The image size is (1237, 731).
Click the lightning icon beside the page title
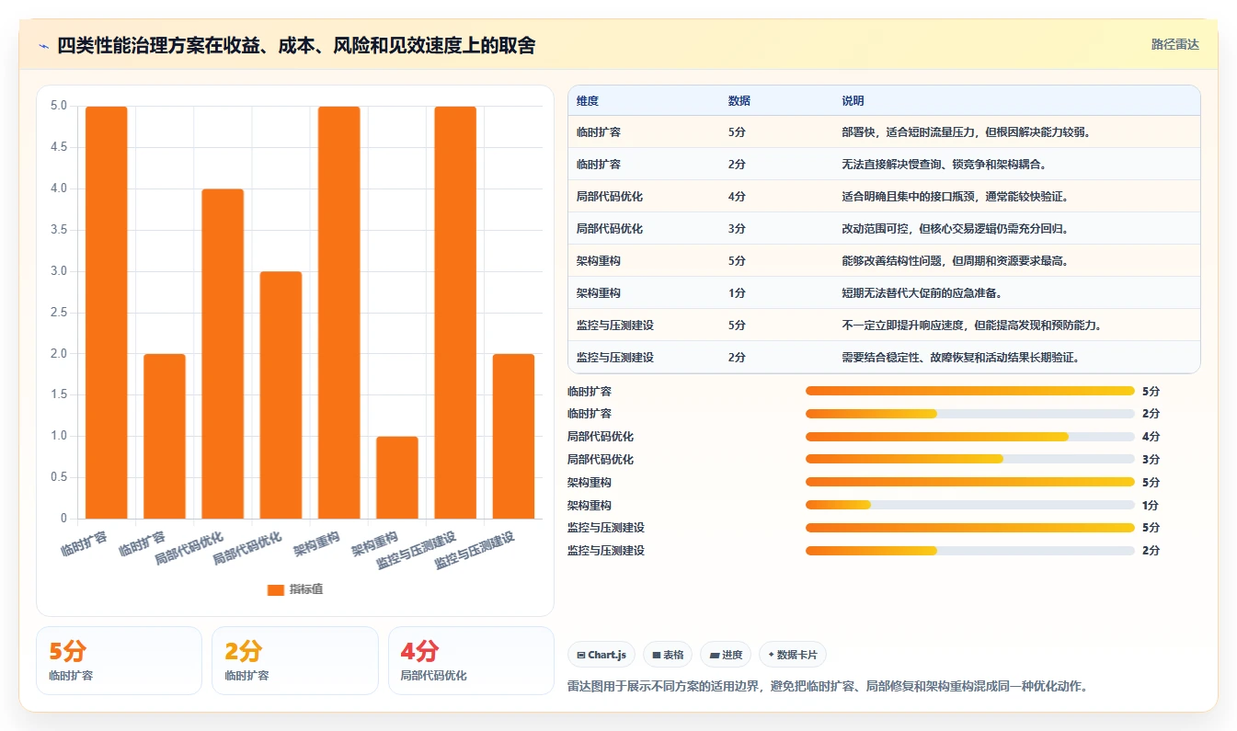44,46
